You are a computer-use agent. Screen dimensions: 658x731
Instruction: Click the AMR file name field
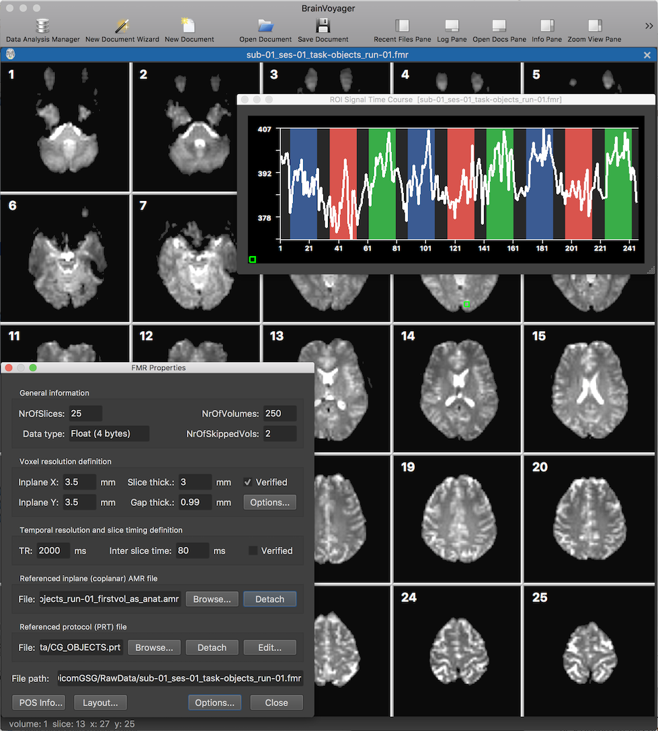click(110, 599)
